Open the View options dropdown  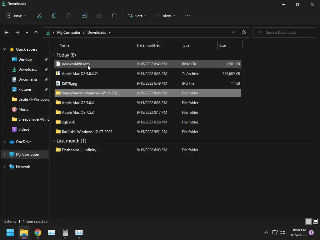pos(165,16)
